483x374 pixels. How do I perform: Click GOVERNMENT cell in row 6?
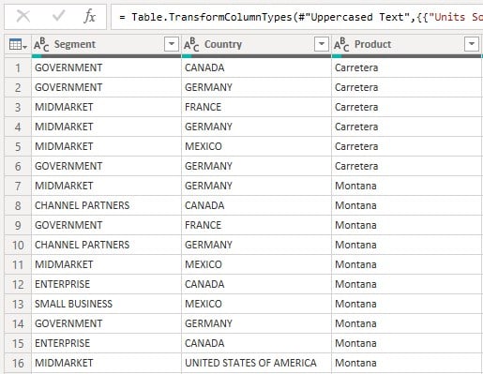click(x=106, y=166)
